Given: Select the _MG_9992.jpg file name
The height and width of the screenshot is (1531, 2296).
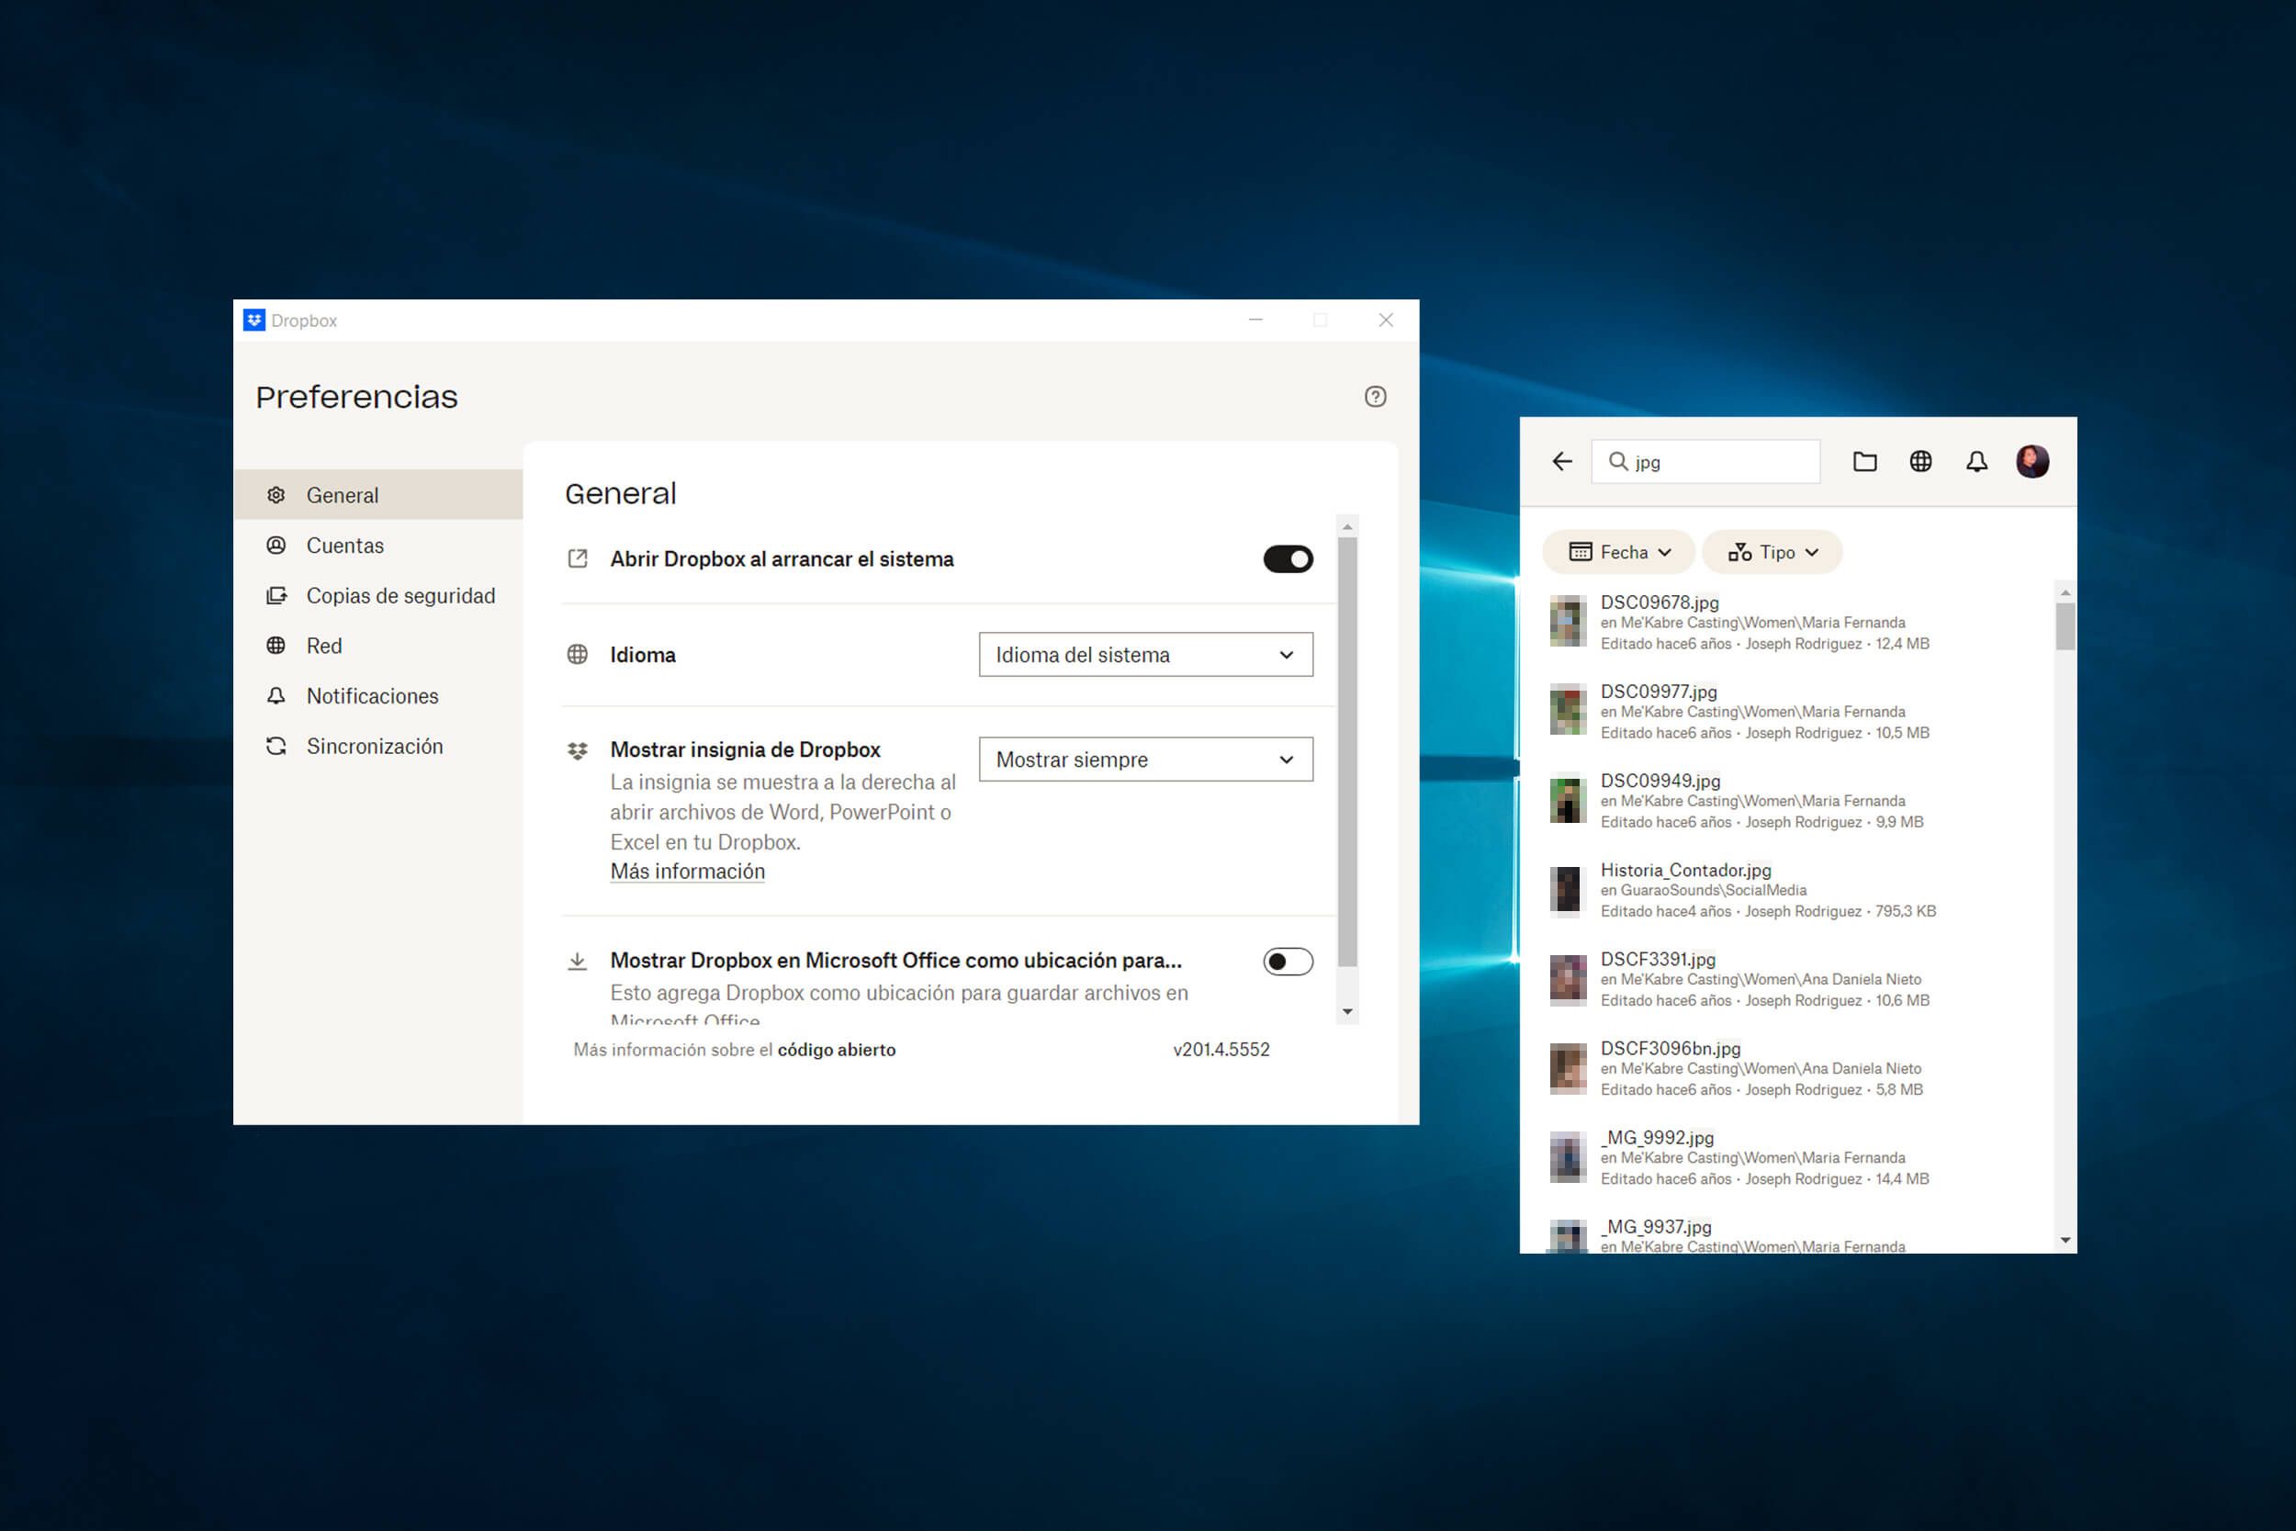Looking at the screenshot, I should 1658,1138.
